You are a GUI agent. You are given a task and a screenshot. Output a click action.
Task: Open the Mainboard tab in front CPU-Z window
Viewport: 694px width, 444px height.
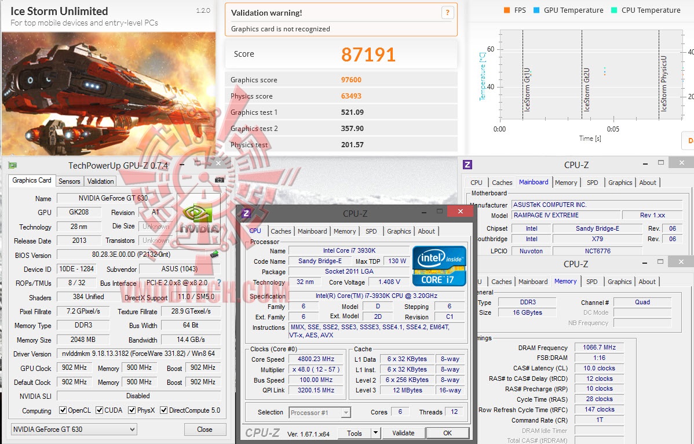(x=312, y=231)
